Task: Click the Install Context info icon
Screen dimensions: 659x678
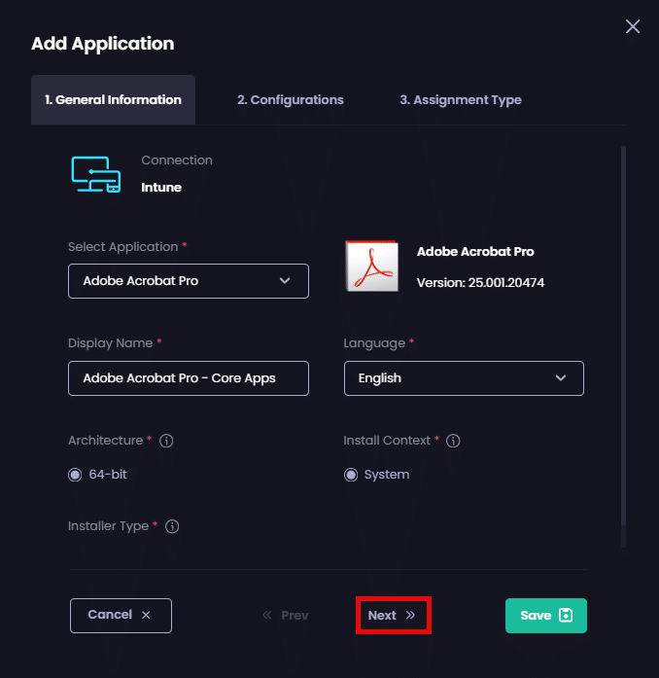Action: pos(453,442)
